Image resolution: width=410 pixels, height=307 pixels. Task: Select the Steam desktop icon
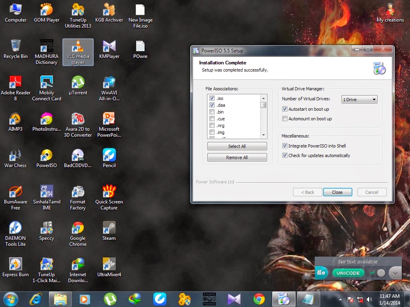pyautogui.click(x=109, y=231)
